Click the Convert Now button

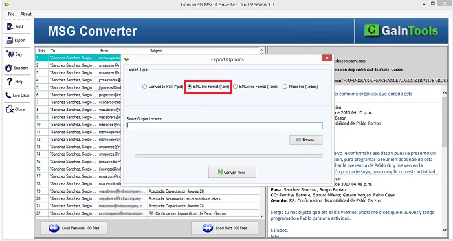(x=232, y=172)
